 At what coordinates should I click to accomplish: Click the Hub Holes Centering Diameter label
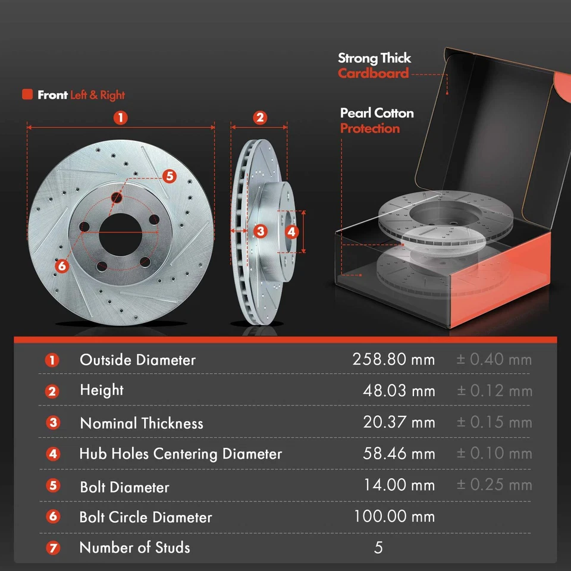[x=180, y=454]
